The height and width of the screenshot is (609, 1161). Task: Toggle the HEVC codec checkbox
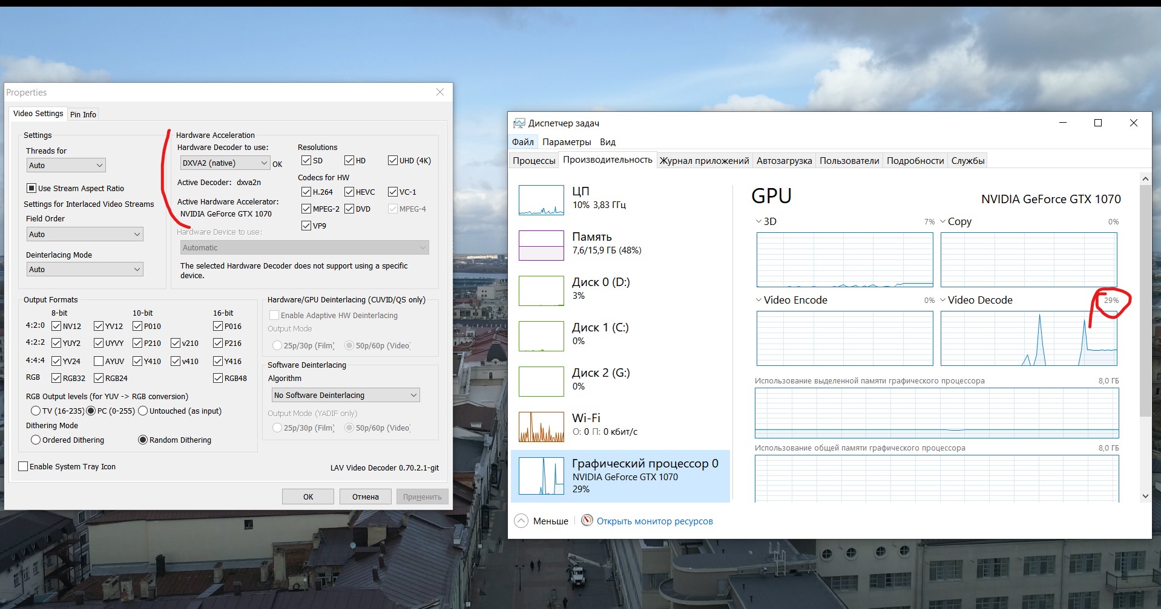pyautogui.click(x=349, y=192)
